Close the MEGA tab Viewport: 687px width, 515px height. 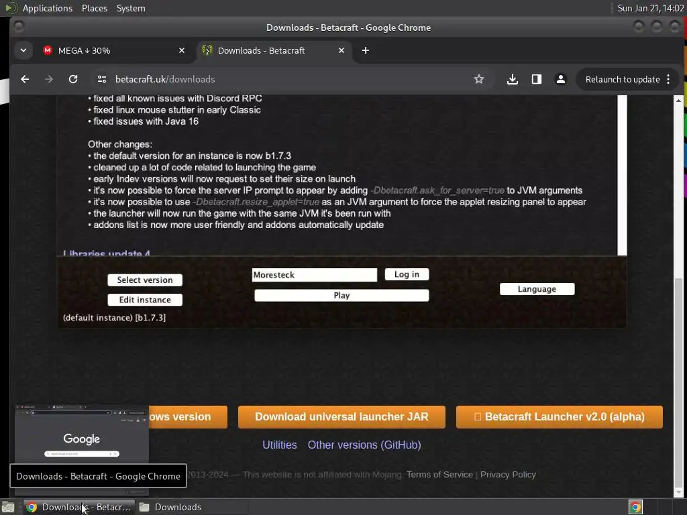pos(182,50)
